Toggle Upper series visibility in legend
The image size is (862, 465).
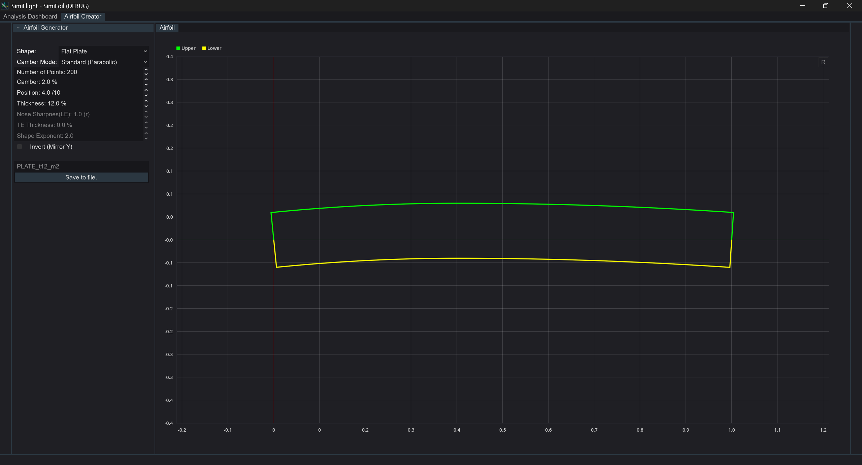(x=186, y=48)
